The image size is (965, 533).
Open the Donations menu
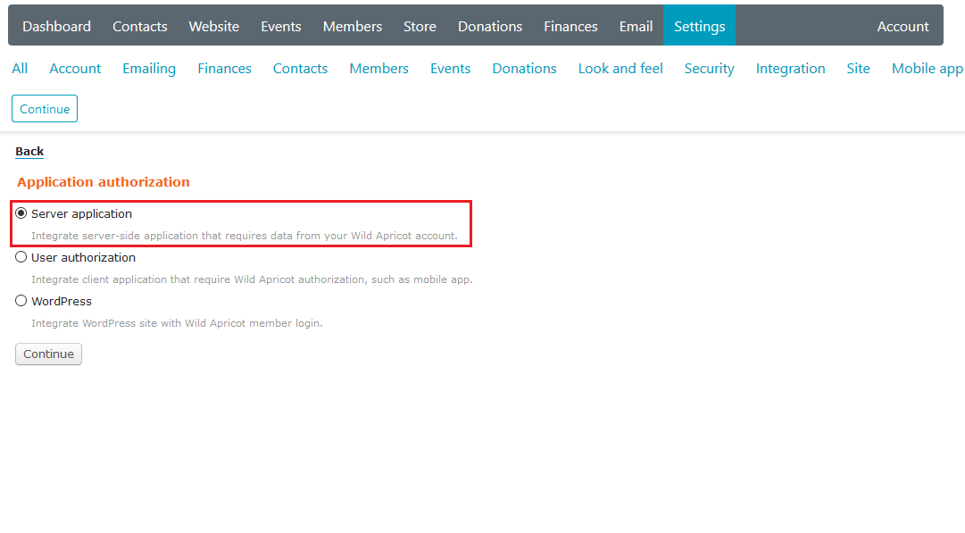(489, 25)
